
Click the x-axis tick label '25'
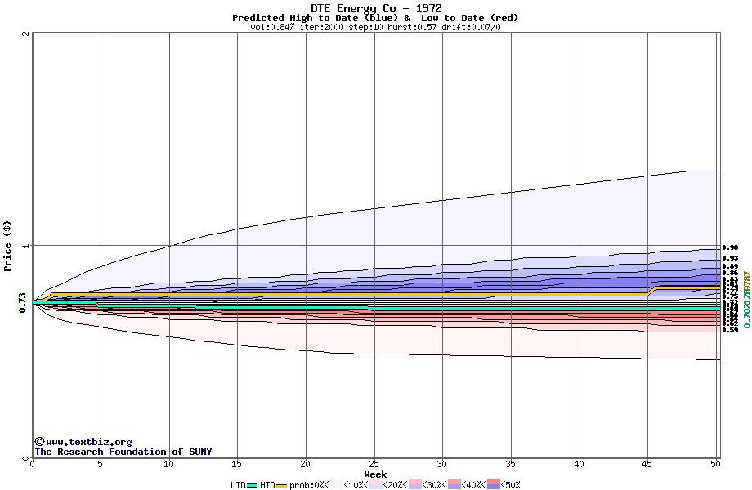(x=374, y=464)
